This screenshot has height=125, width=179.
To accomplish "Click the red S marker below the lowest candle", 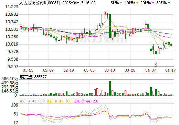I will click(x=156, y=64).
